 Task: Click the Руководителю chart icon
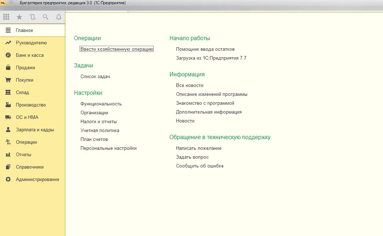click(8, 43)
